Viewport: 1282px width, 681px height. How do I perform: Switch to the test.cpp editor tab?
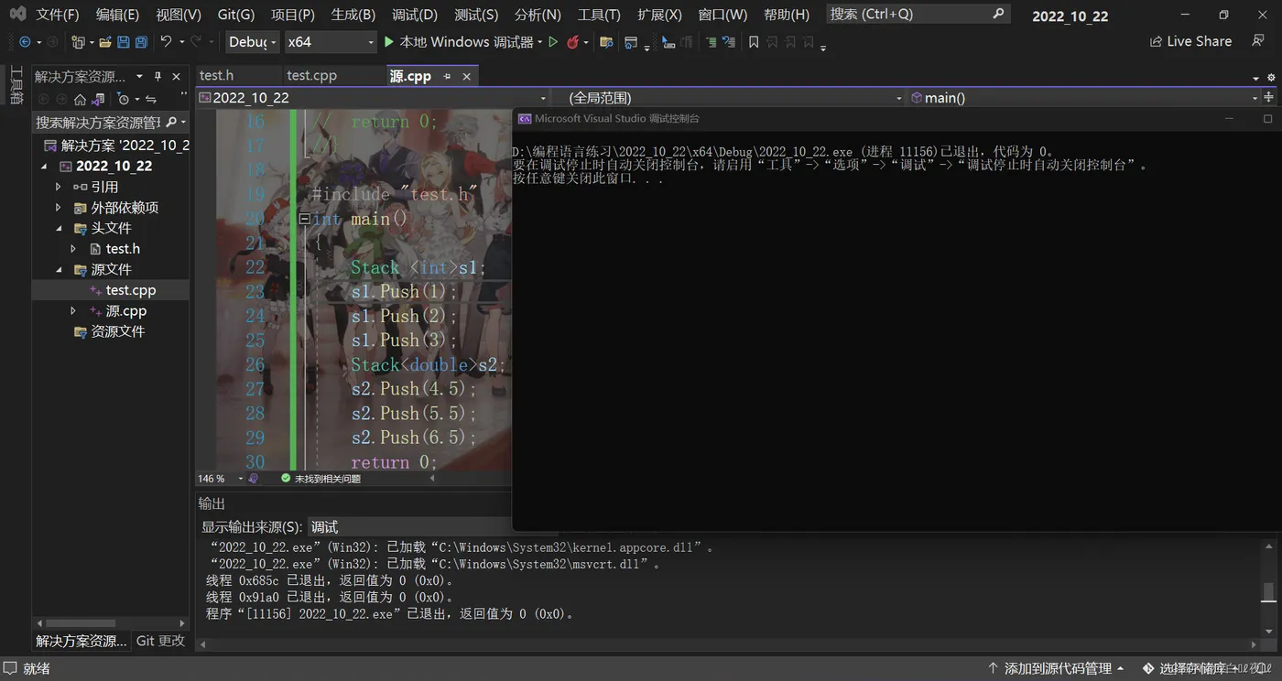(x=312, y=76)
